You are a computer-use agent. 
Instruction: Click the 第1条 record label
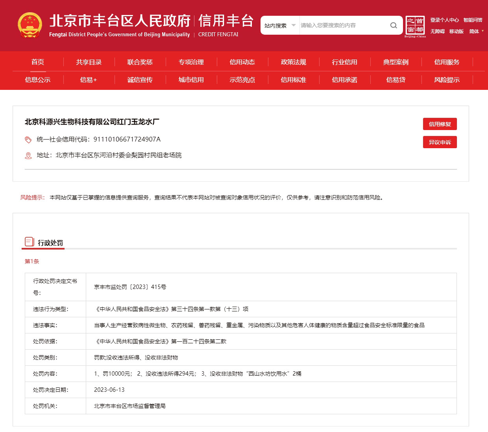pyautogui.click(x=32, y=261)
